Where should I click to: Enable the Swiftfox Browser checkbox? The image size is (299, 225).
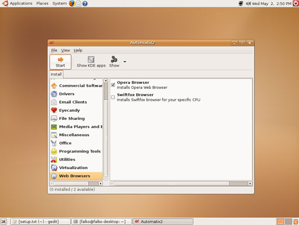[x=113, y=98]
